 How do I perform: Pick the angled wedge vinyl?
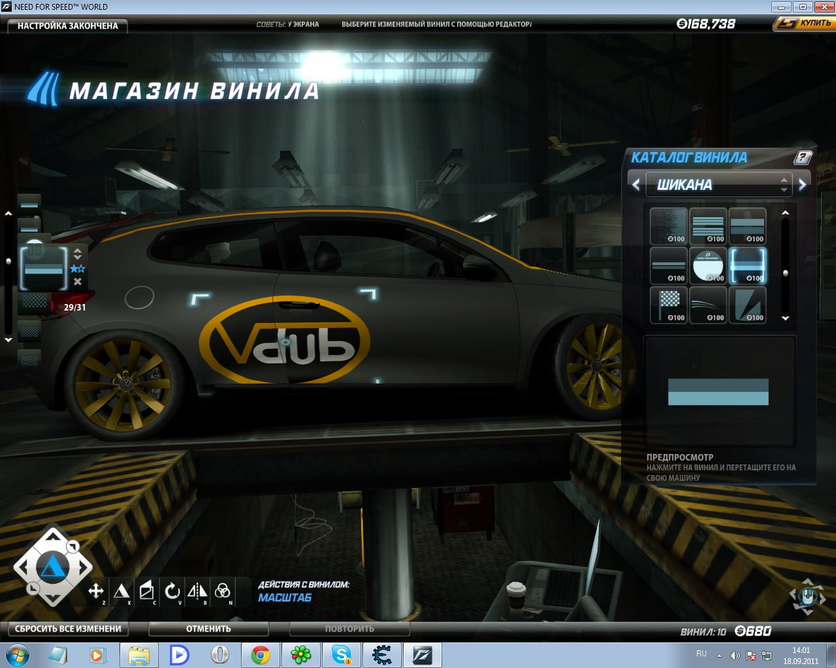tap(747, 305)
